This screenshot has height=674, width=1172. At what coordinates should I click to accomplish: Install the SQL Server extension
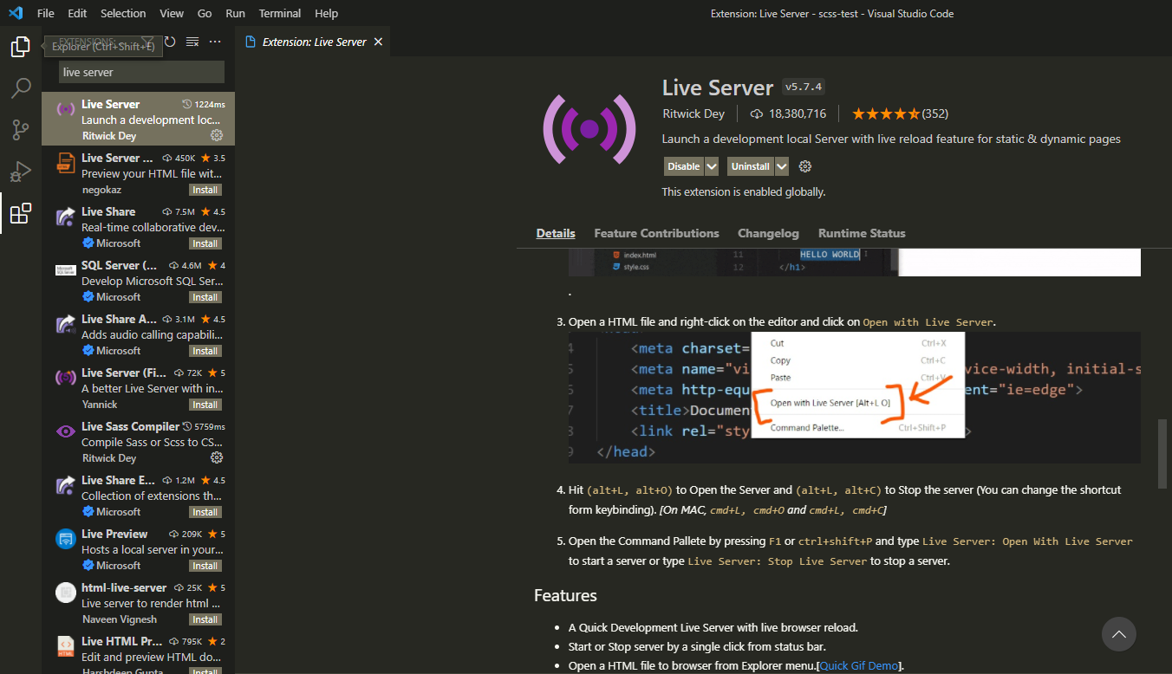205,297
